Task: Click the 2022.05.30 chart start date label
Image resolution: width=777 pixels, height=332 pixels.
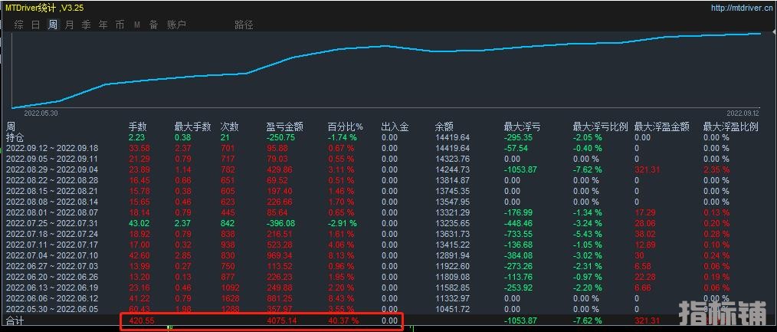Action: pos(41,113)
